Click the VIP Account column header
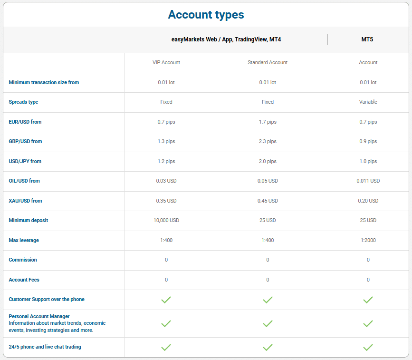The width and height of the screenshot is (412, 360). tap(166, 62)
